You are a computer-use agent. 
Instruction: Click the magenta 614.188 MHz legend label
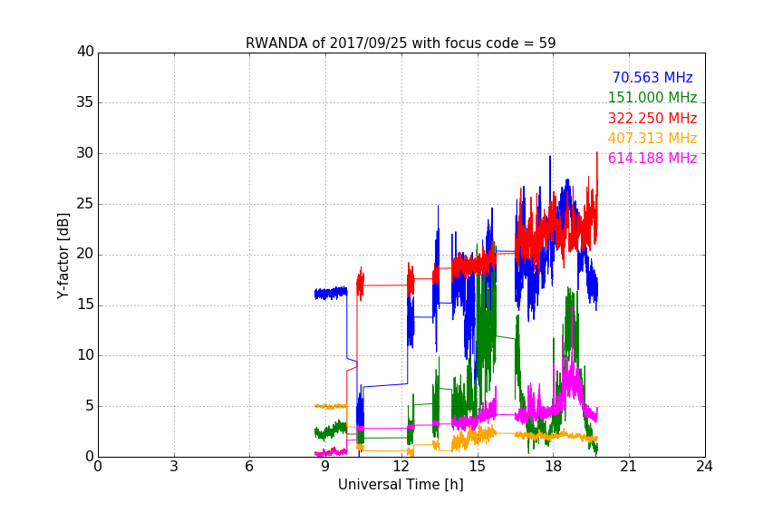coord(652,158)
